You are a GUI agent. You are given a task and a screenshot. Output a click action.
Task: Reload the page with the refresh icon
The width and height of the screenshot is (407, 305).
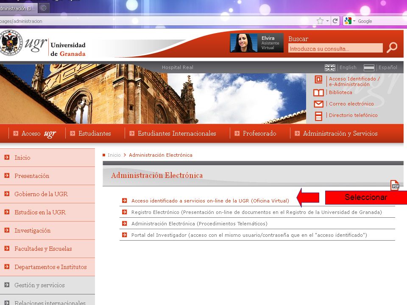pyautogui.click(x=335, y=21)
